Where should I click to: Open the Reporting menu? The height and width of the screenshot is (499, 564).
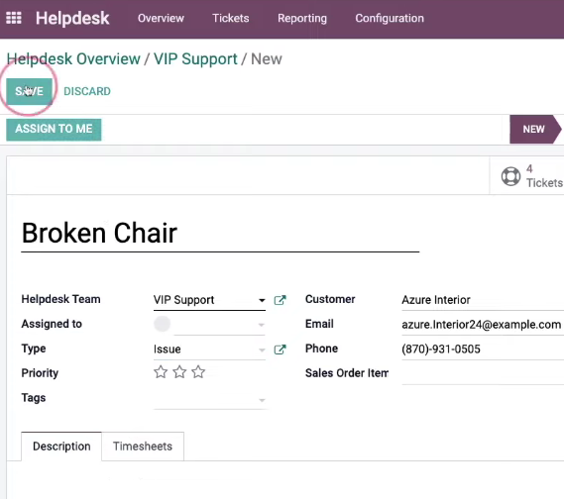point(302,19)
